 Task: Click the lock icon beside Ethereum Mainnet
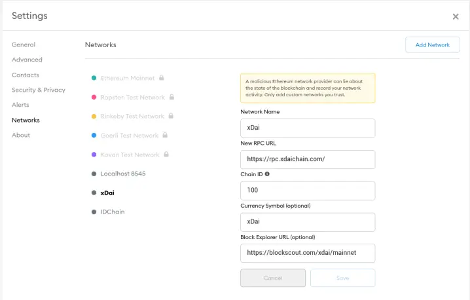pos(162,78)
